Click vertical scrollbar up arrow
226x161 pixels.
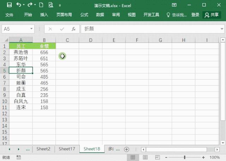(x=223, y=39)
